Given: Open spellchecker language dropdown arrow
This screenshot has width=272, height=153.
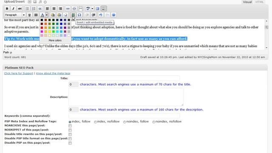Looking at the screenshot, I should tap(92, 8).
